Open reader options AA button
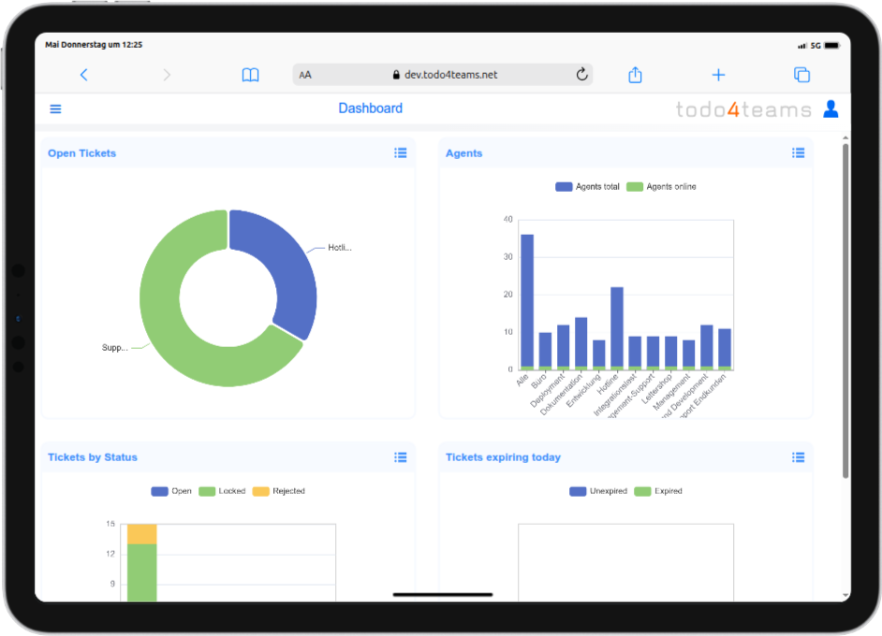 pyautogui.click(x=305, y=75)
